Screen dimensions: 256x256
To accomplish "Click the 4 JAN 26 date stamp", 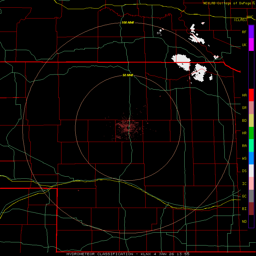I will click(164, 254).
